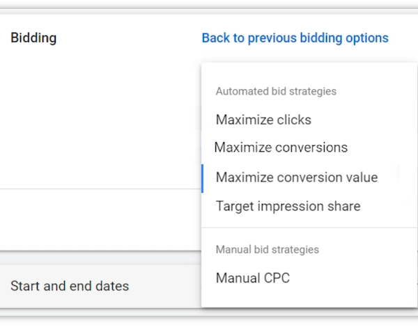Select Maximize clicks bid strategy

(x=263, y=120)
